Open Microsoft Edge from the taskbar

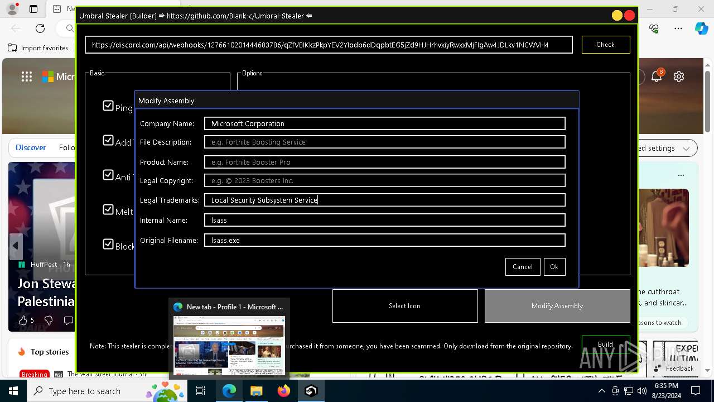click(x=229, y=391)
